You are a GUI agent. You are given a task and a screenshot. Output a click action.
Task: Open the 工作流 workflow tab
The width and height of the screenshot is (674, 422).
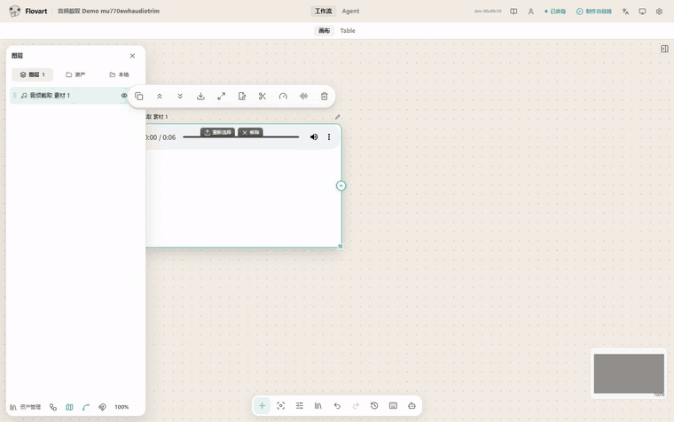pyautogui.click(x=323, y=12)
